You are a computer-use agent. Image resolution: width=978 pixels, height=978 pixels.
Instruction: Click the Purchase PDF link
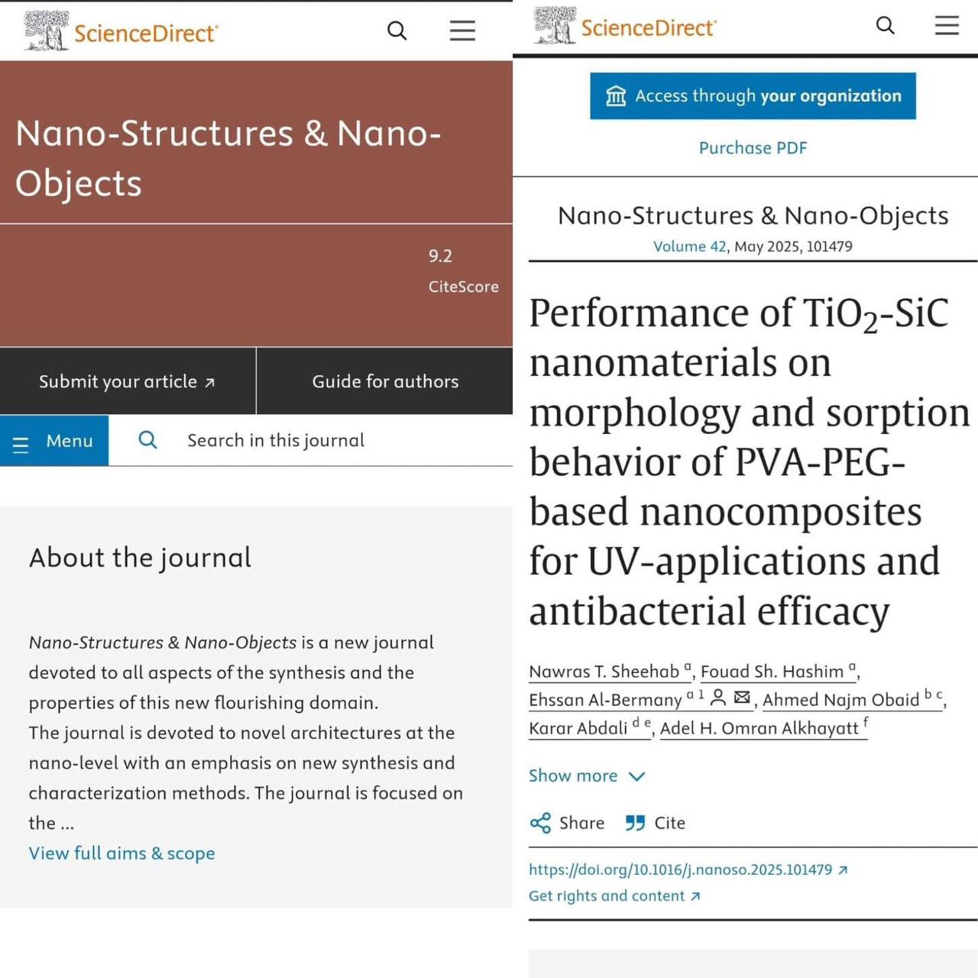click(x=753, y=147)
